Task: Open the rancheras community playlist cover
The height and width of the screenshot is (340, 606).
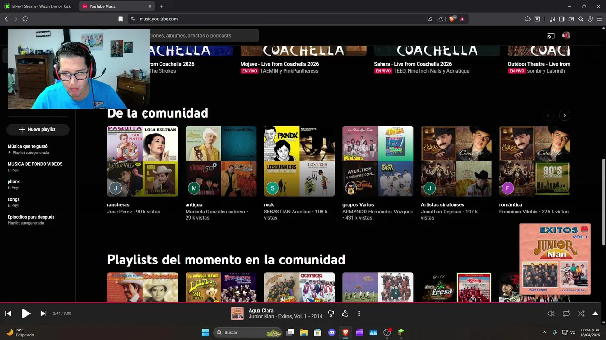Action: (x=143, y=161)
